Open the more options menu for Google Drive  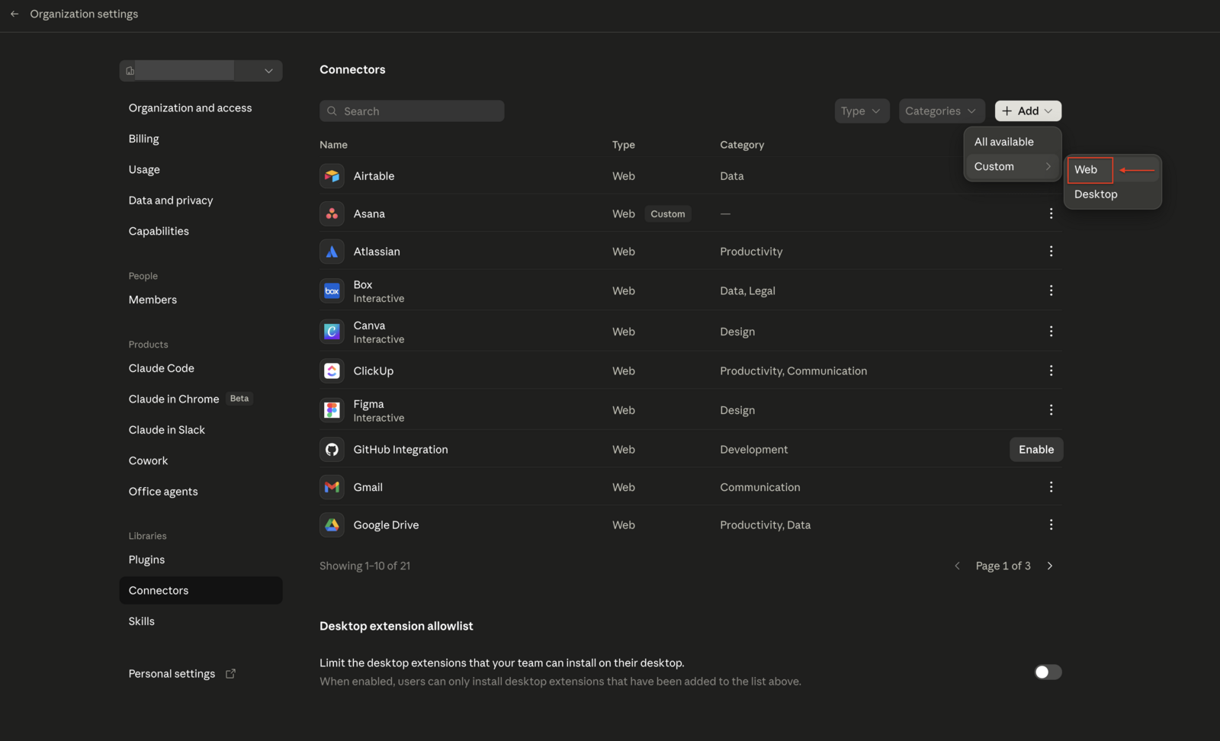point(1051,525)
